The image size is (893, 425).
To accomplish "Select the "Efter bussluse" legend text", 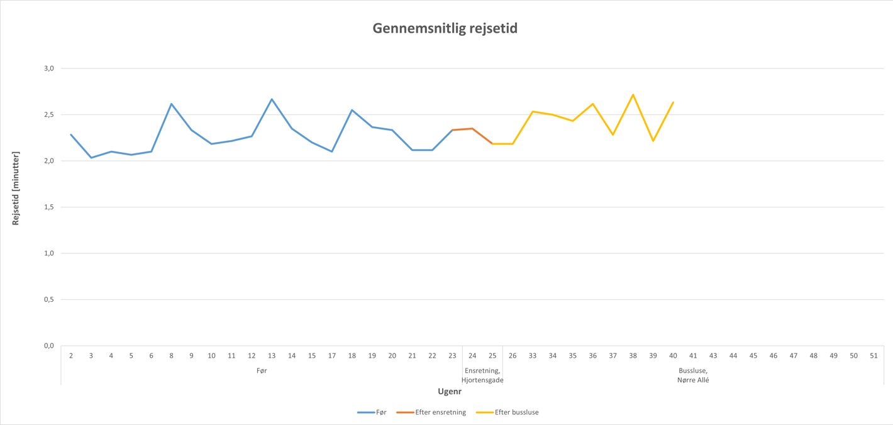I will (x=516, y=412).
